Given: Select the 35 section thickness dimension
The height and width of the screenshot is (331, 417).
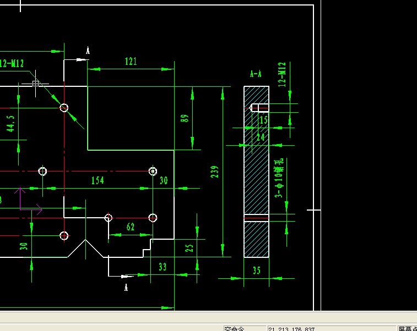Looking at the screenshot, I should [256, 271].
